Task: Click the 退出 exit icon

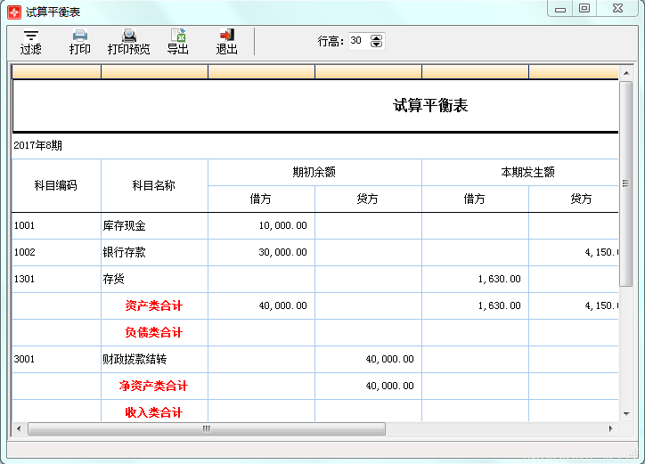Action: 227,41
